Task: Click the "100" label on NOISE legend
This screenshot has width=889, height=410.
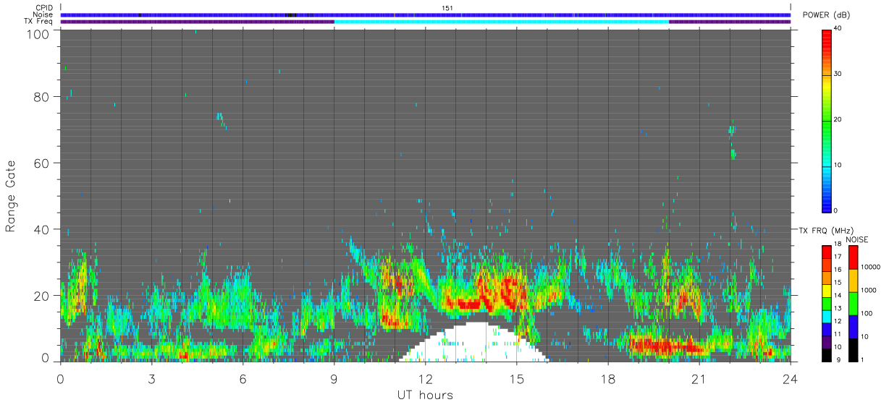Action: point(867,313)
